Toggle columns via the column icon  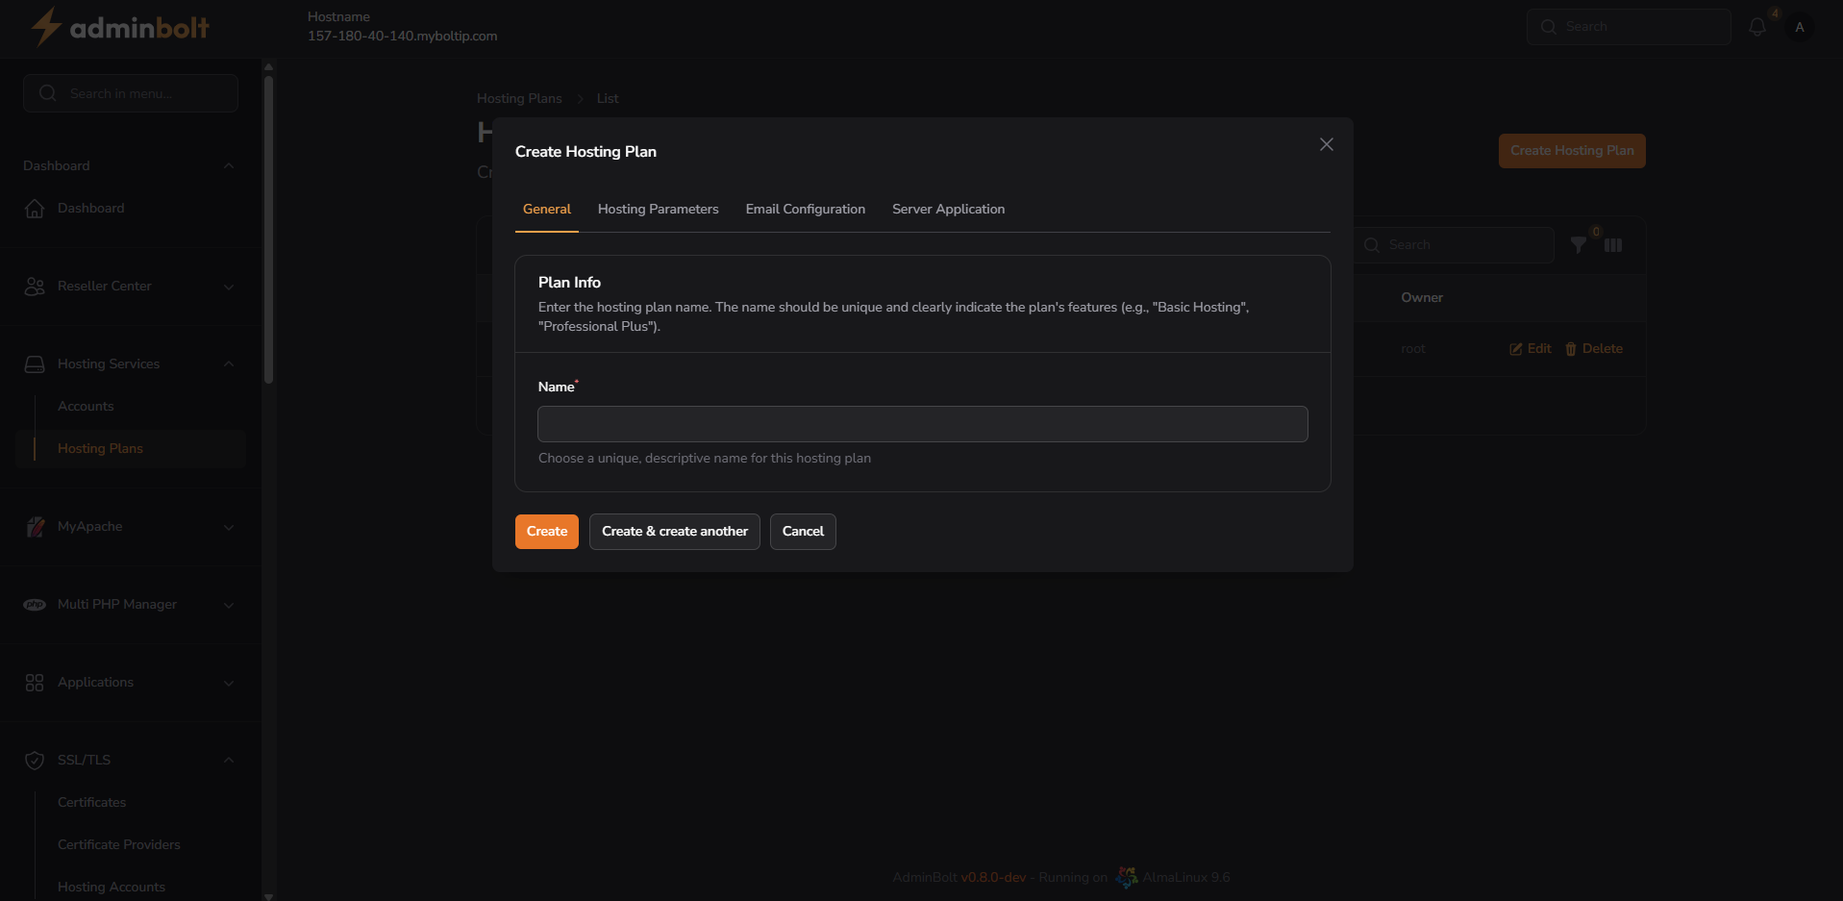(x=1613, y=245)
